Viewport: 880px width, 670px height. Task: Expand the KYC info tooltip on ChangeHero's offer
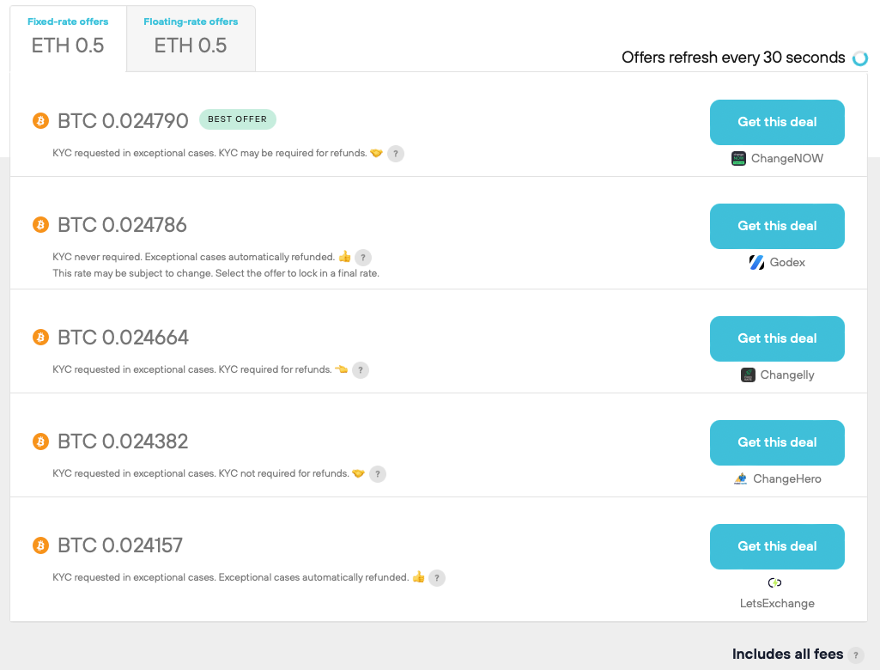point(378,473)
